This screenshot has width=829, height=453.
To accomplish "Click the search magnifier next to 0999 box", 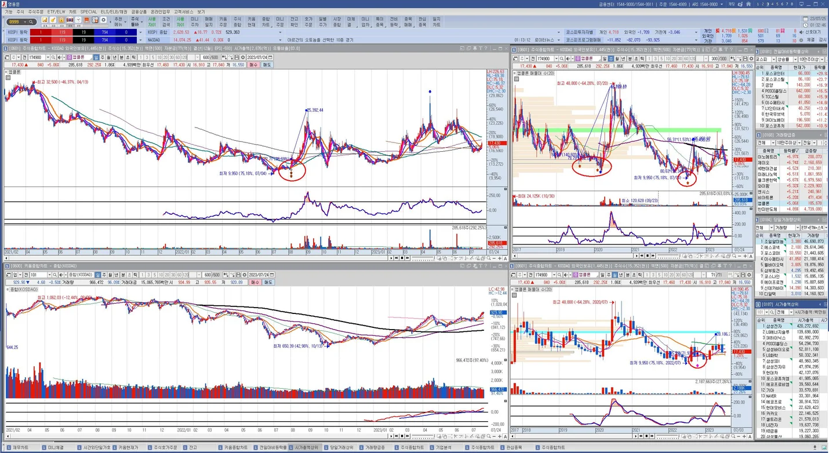I will [31, 21].
